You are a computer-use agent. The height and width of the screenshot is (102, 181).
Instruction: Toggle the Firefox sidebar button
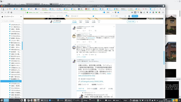click(x=135, y=12)
